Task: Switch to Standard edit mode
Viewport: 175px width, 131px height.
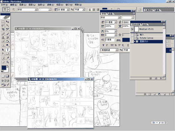Action: pyautogui.click(x=3, y=76)
